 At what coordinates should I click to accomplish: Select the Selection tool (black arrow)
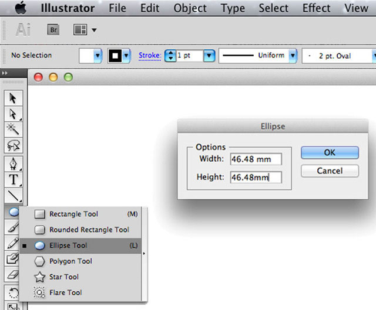click(14, 98)
